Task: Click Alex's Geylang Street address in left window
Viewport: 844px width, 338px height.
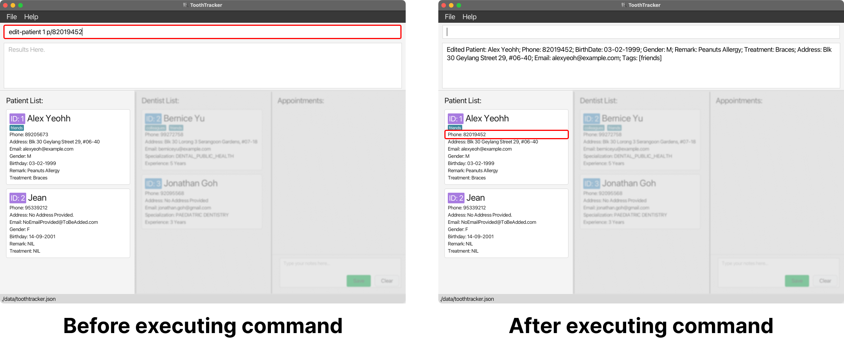Action: [55, 141]
